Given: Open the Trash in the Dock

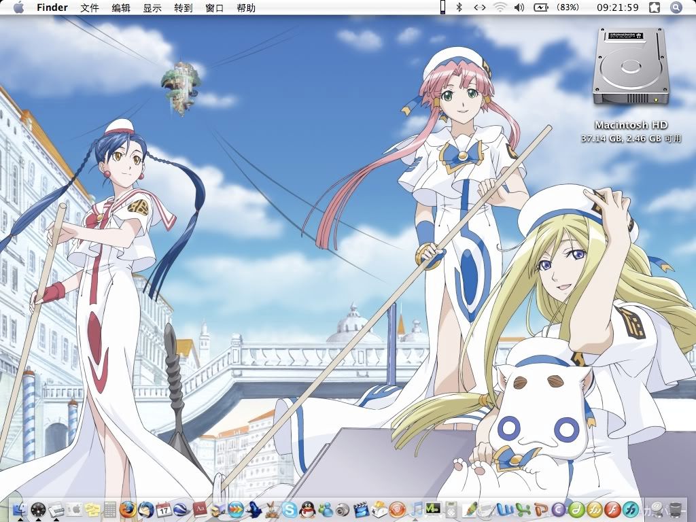Looking at the screenshot, I should (675, 510).
